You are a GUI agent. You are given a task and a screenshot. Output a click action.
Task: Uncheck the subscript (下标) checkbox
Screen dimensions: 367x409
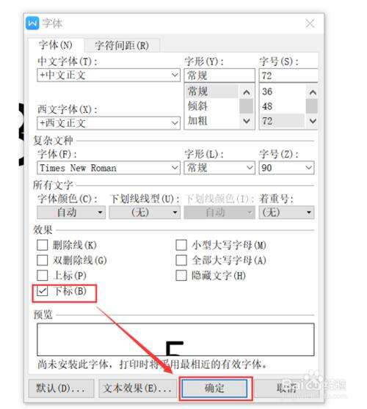point(43,291)
